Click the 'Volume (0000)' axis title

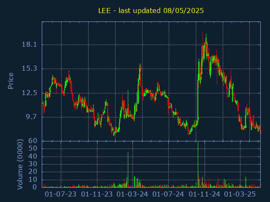[20, 165]
